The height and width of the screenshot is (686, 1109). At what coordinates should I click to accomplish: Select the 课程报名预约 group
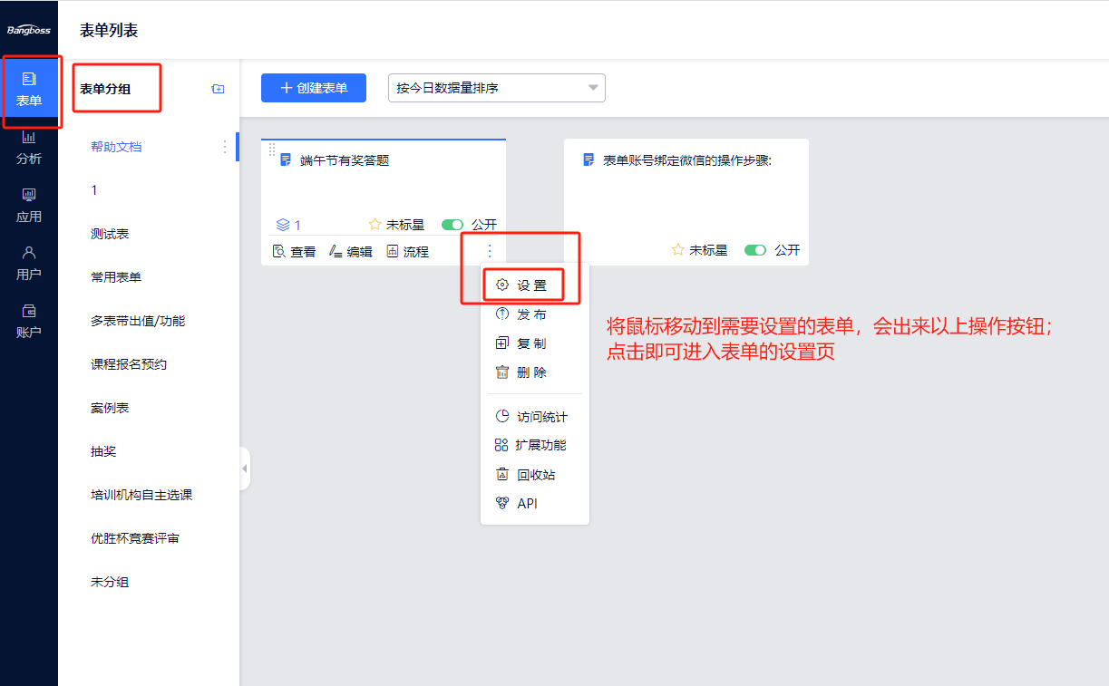[129, 364]
